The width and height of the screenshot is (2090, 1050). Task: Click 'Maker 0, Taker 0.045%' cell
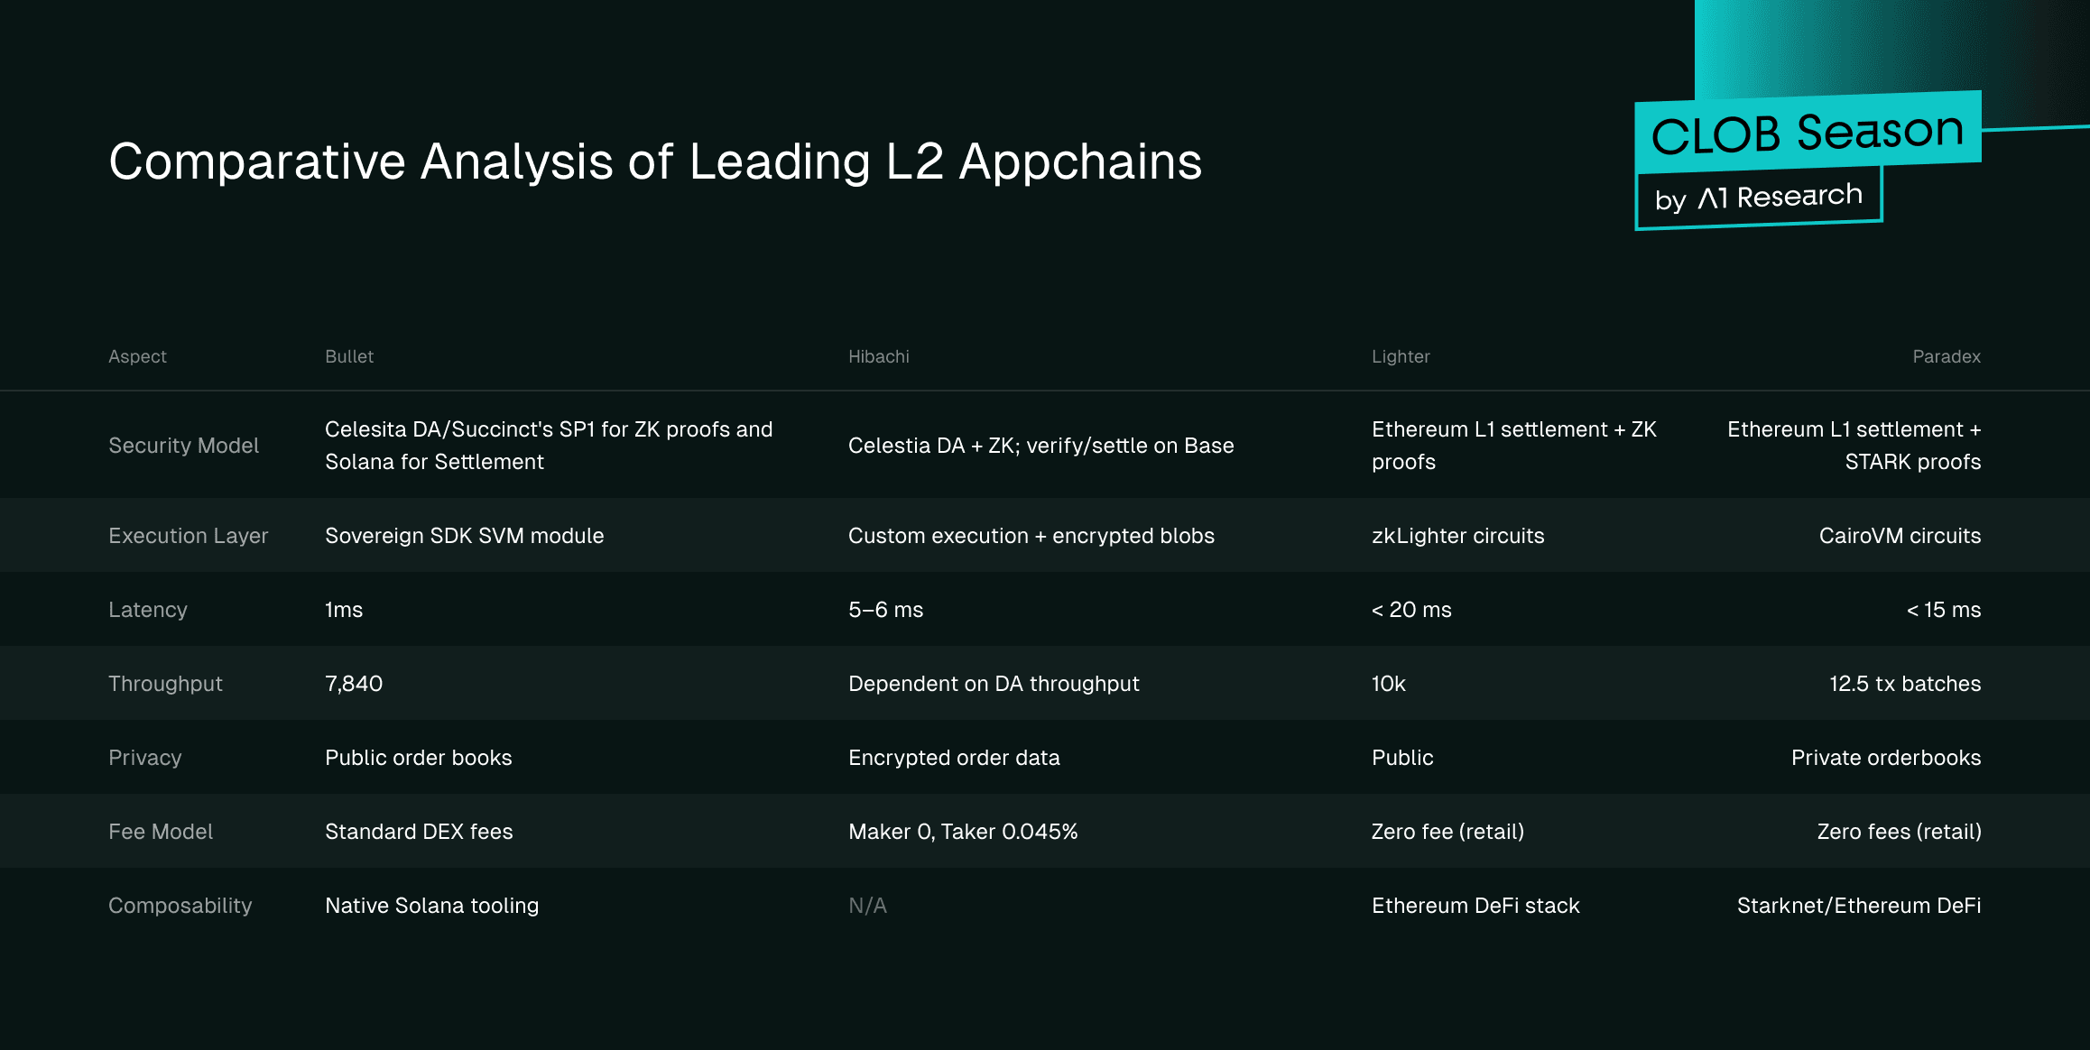point(963,832)
